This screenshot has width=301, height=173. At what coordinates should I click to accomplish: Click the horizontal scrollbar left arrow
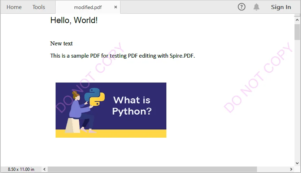[x=44, y=169]
